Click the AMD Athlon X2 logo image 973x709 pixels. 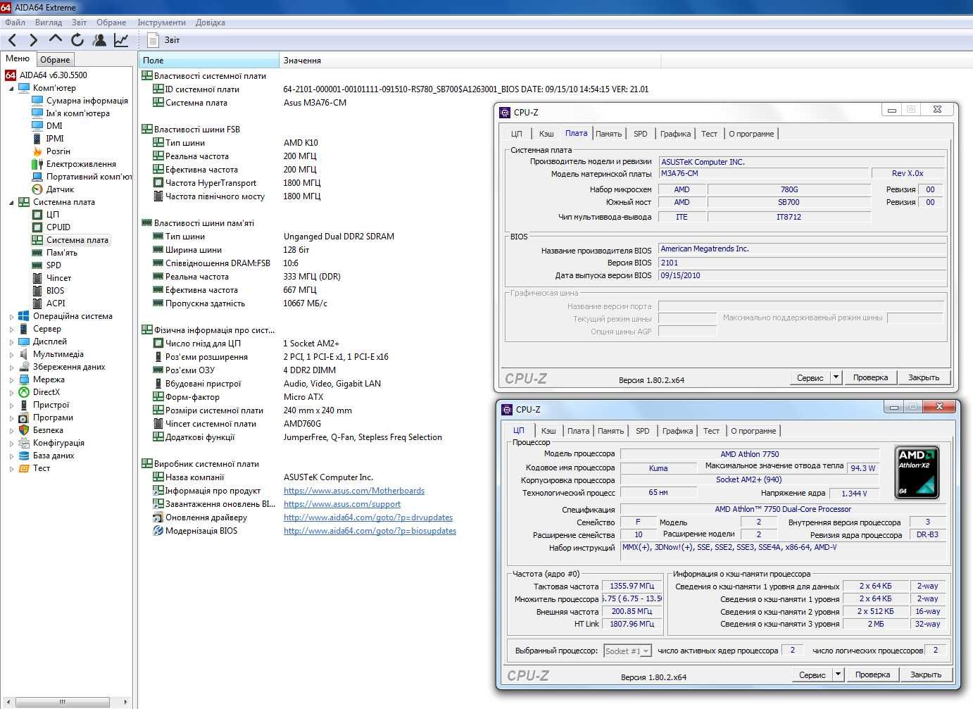point(917,472)
